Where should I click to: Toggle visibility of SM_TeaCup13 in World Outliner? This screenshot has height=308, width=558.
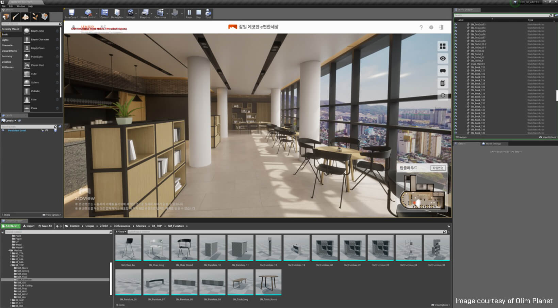pos(456,25)
